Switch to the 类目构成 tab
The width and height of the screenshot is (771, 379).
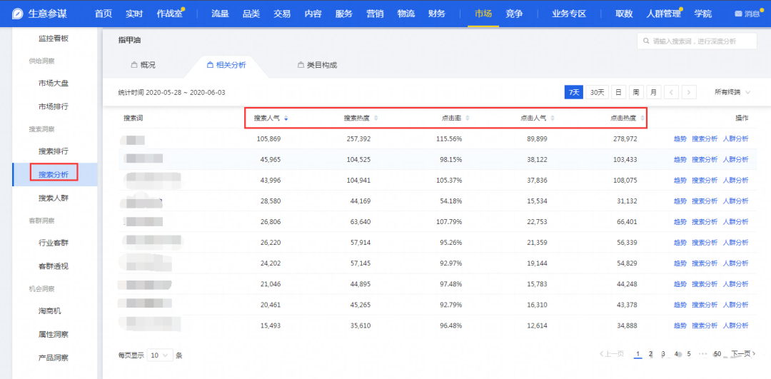coord(318,65)
